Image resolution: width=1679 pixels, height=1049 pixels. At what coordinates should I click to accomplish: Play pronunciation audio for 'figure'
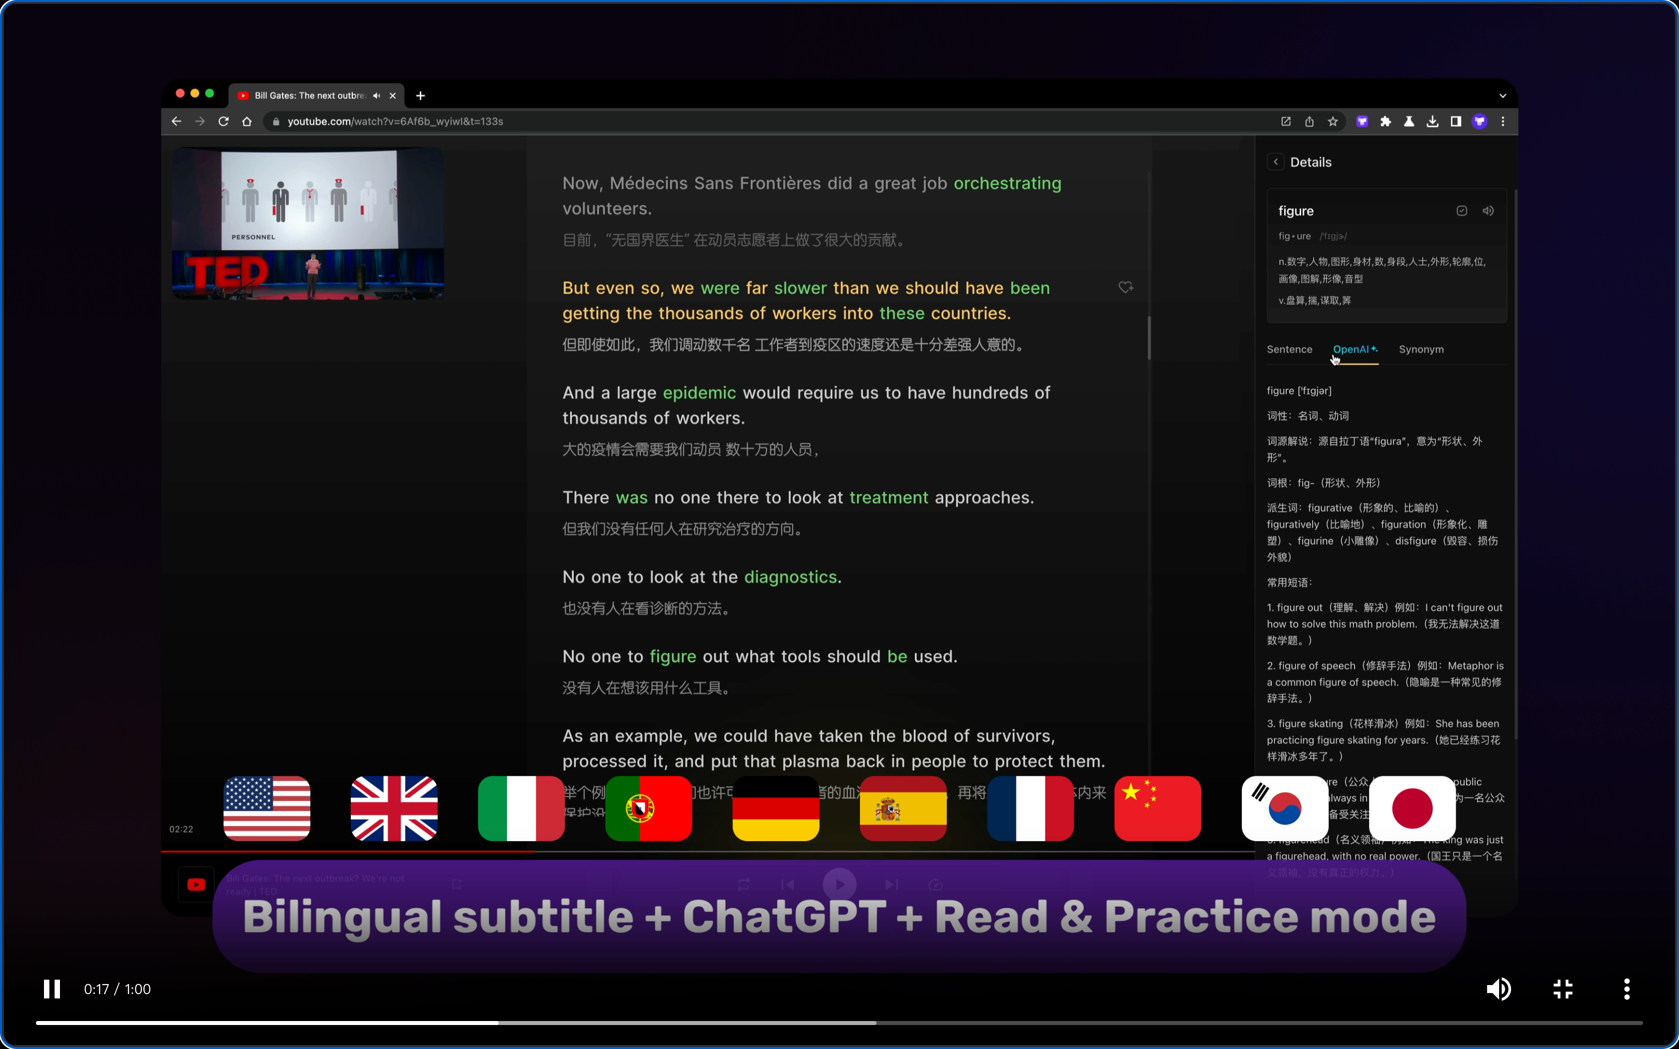click(1488, 211)
